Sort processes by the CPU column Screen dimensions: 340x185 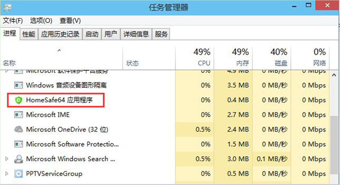[x=195, y=57]
